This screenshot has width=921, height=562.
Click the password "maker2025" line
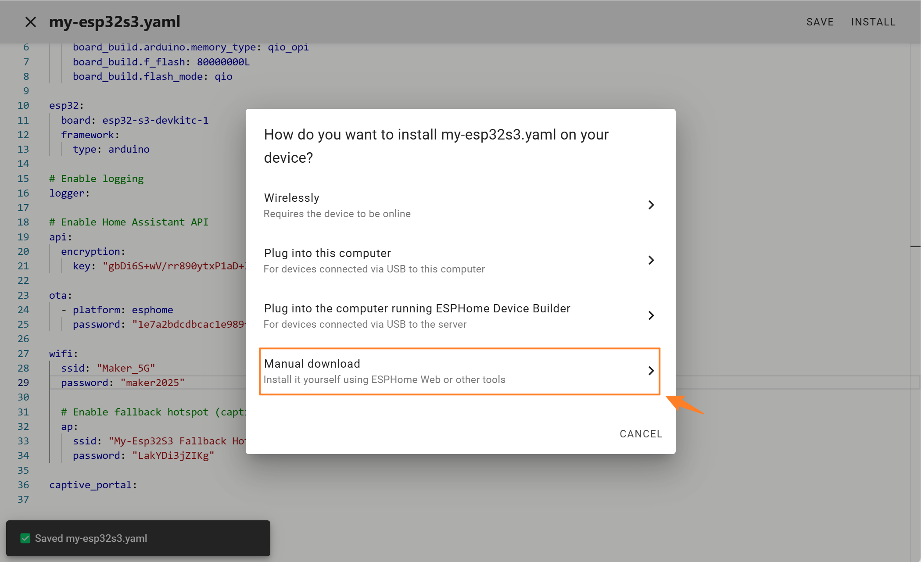coord(123,383)
